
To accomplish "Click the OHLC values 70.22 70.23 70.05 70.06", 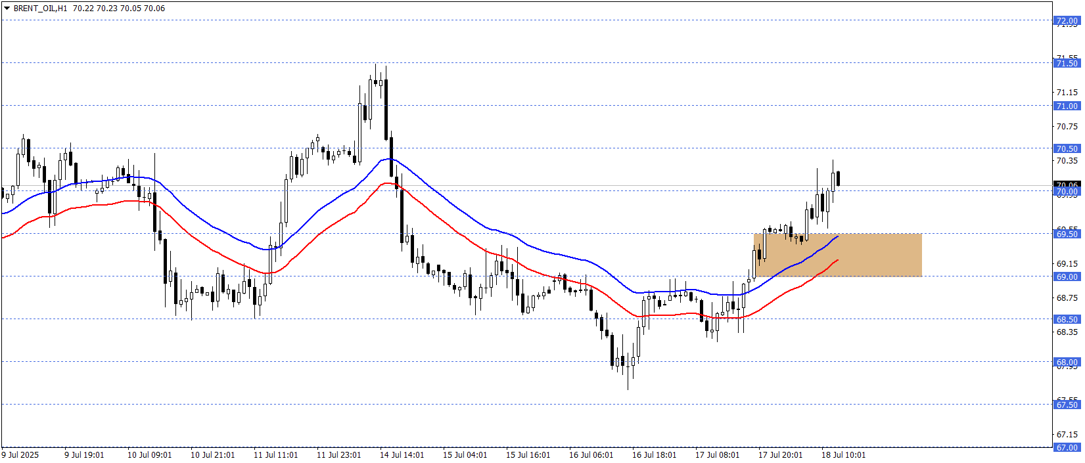I will (x=119, y=9).
